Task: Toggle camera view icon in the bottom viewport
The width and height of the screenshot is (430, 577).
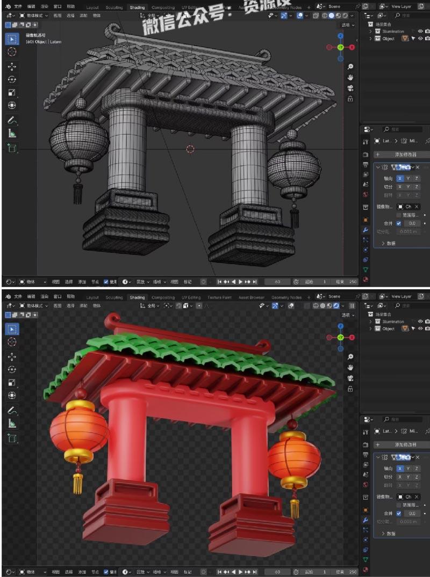Action: pos(350,378)
